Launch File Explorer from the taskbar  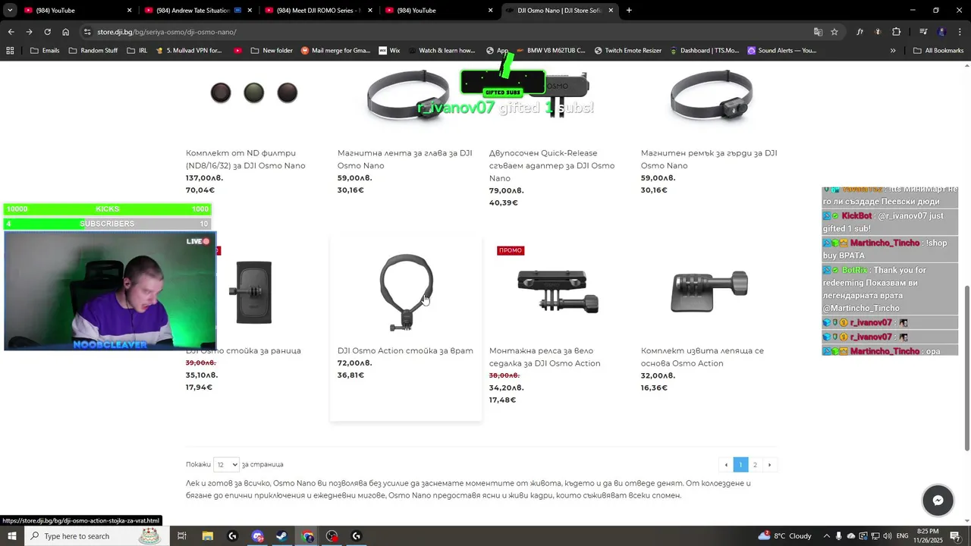(207, 536)
